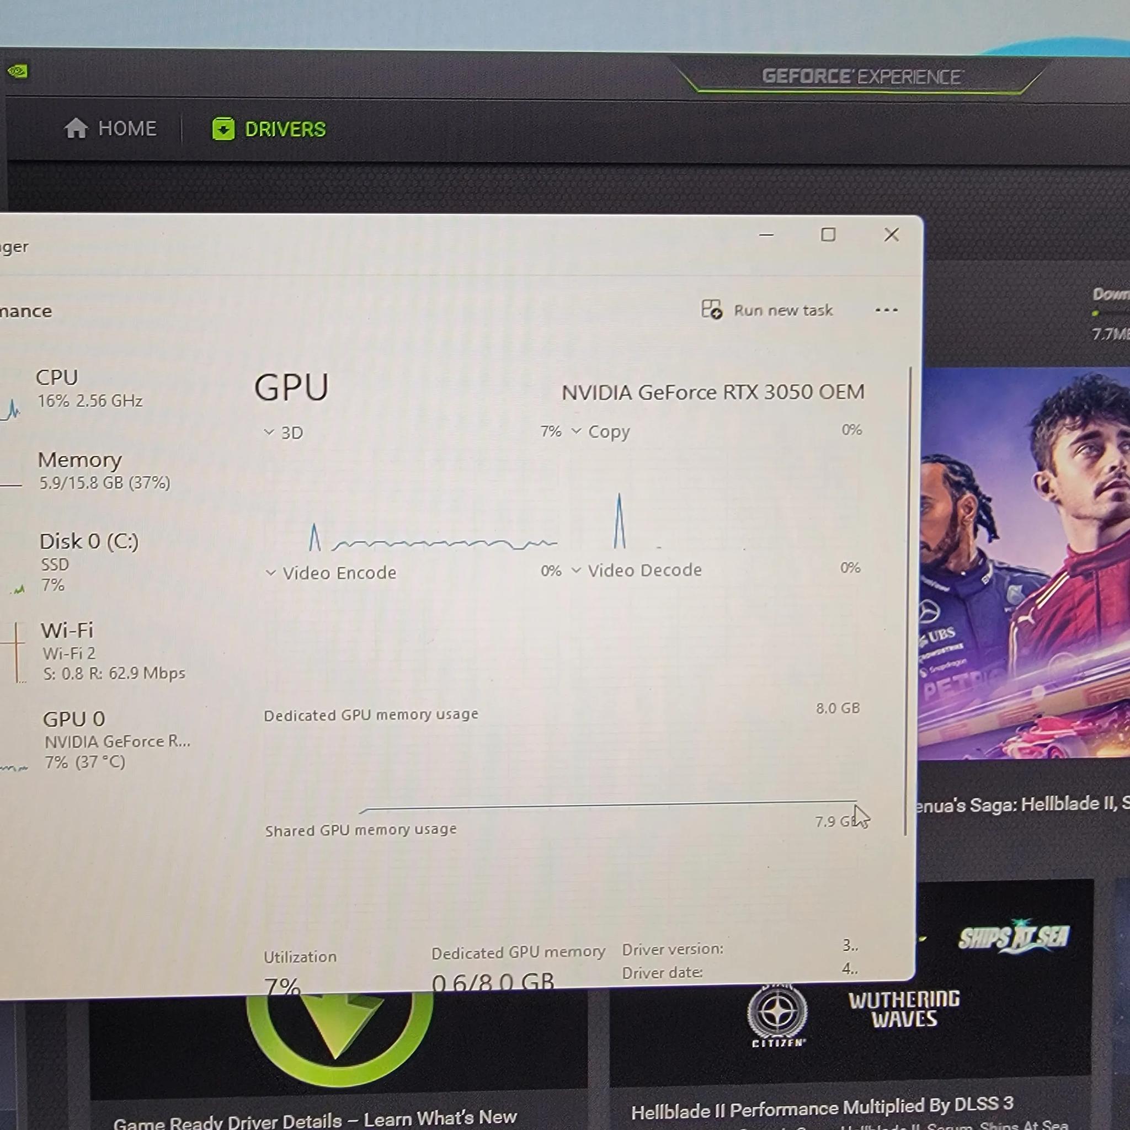Select Disk 0 (C:) in sidebar
Viewport: 1130px width, 1130px height.
88,558
